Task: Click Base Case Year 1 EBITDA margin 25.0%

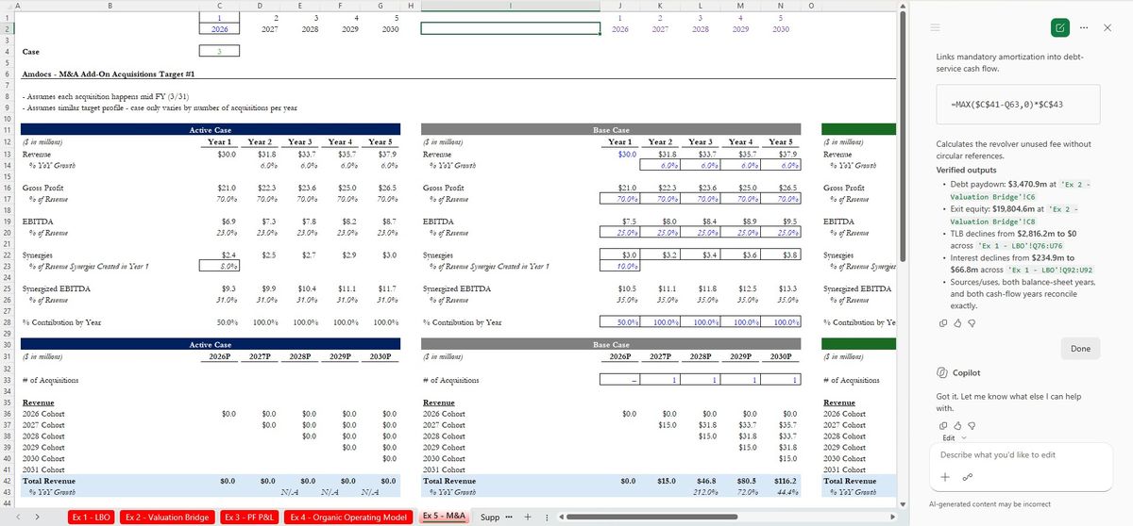Action: [x=620, y=233]
